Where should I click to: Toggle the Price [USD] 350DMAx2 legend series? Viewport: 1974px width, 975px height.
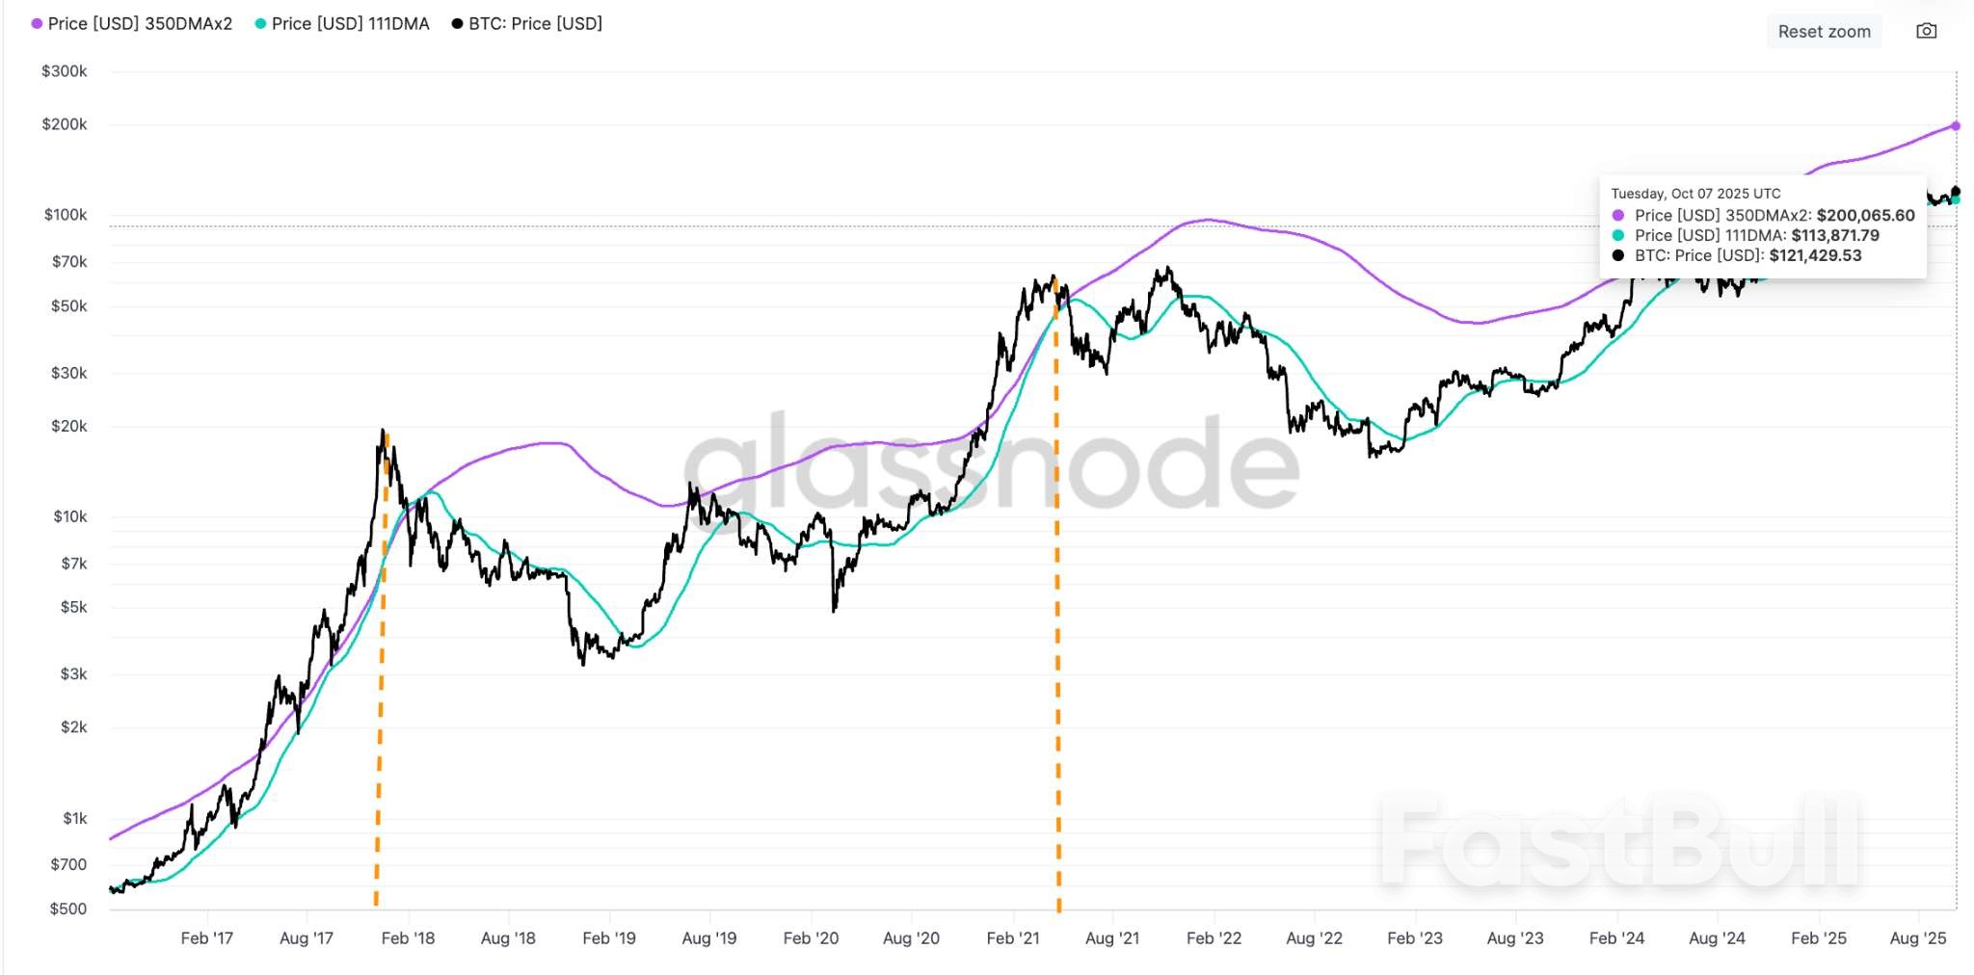click(x=140, y=23)
